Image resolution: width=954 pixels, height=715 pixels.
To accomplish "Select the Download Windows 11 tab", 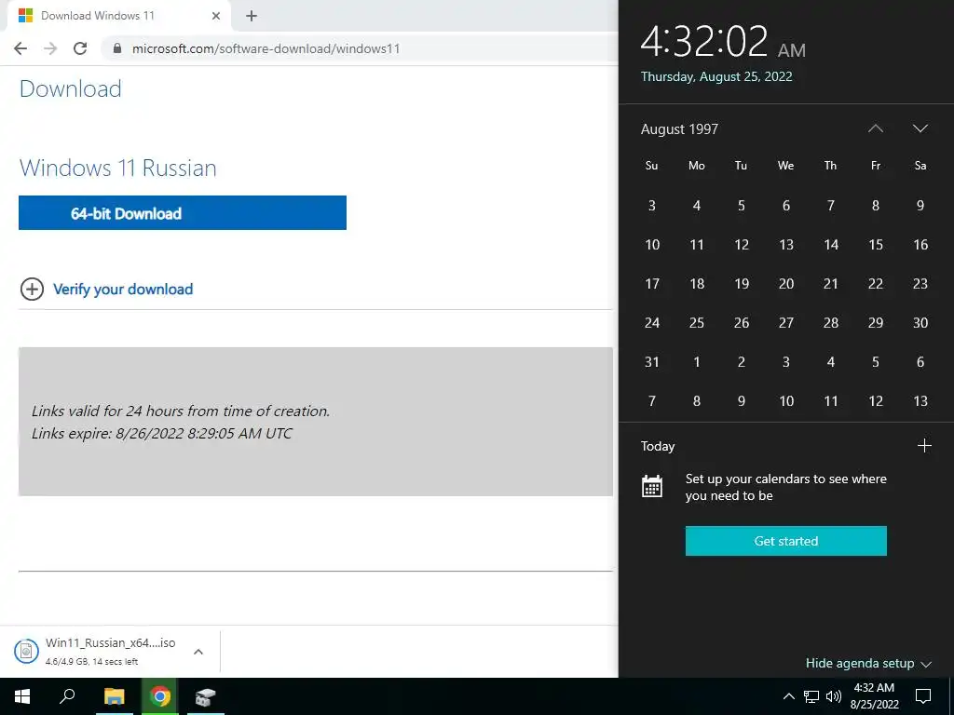I will coord(118,16).
